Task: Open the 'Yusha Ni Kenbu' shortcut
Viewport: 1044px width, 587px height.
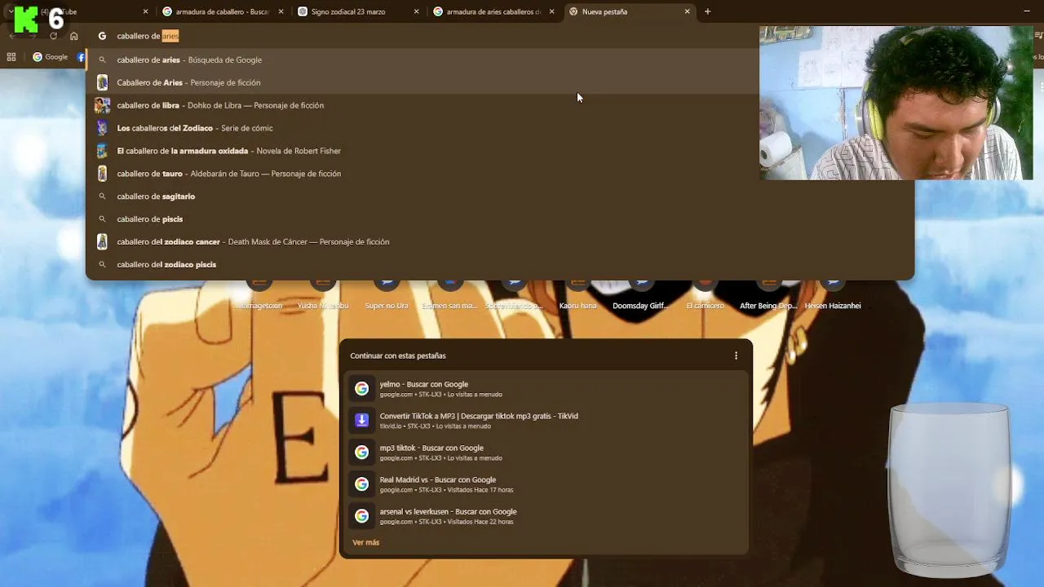Action: click(x=323, y=295)
